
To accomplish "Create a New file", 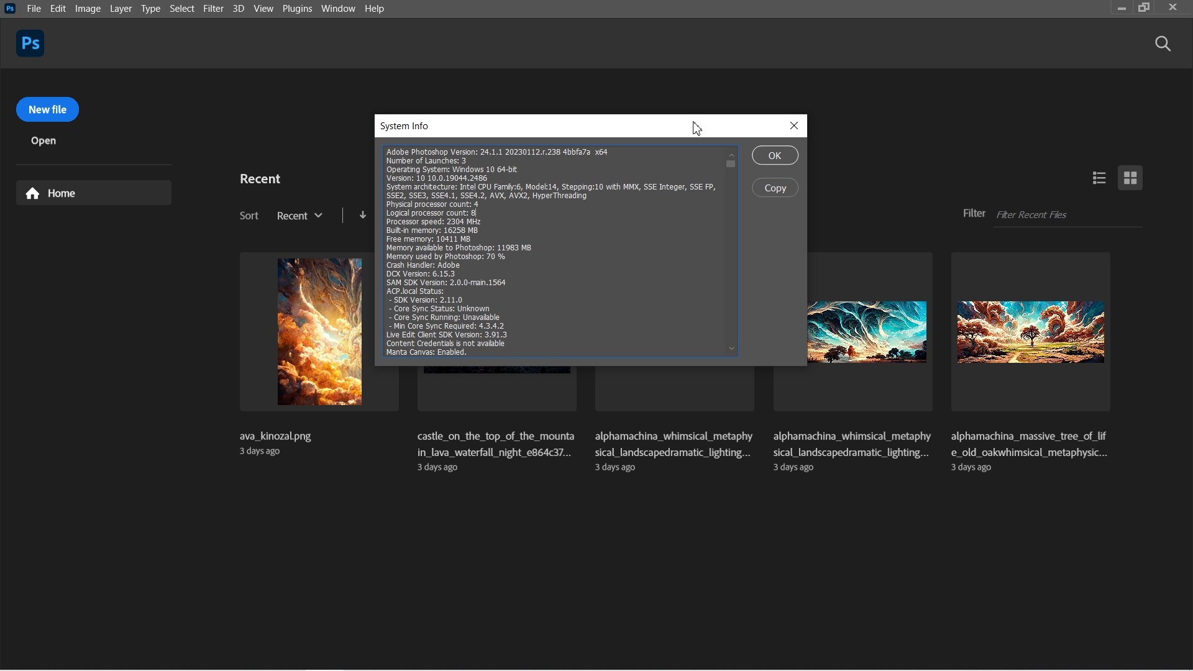I will (x=47, y=109).
